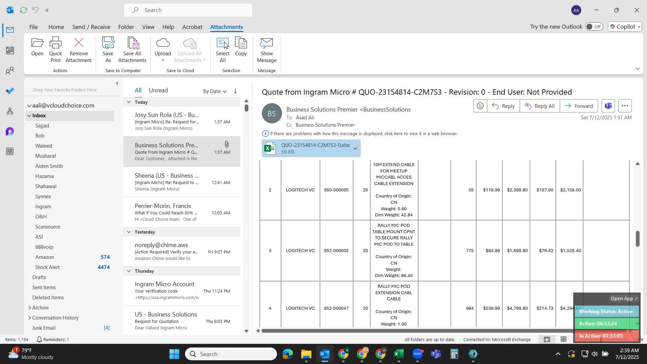This screenshot has width=647, height=364.
Task: Open the selected attachment
Action: 37,47
